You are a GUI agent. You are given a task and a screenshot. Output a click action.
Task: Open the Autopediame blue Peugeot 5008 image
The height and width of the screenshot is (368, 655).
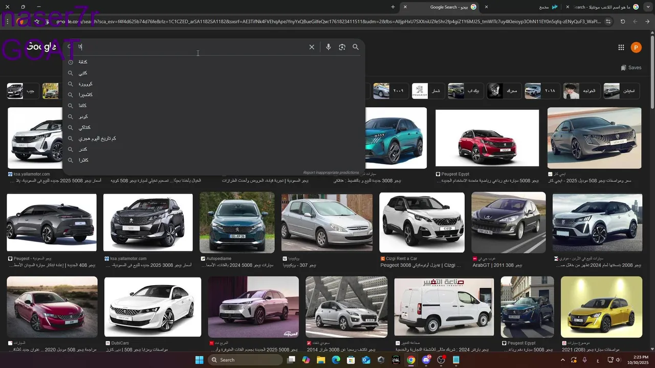(237, 222)
